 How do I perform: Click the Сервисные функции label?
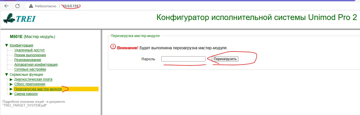(26, 74)
